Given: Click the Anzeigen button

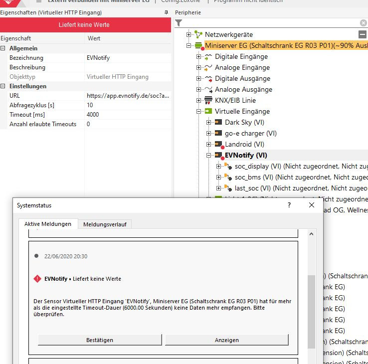Looking at the screenshot, I should 227,340.
